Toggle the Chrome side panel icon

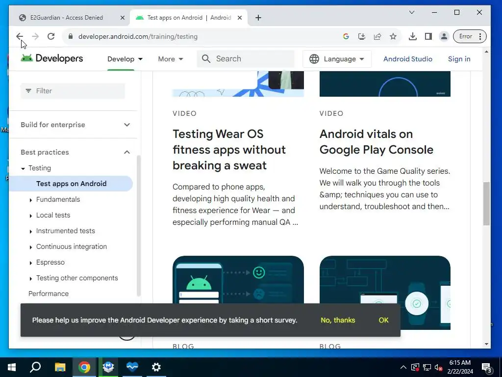click(428, 36)
